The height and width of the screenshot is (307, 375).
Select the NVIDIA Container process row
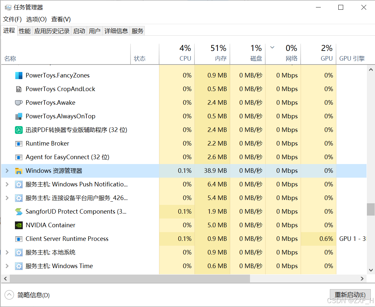point(184,225)
